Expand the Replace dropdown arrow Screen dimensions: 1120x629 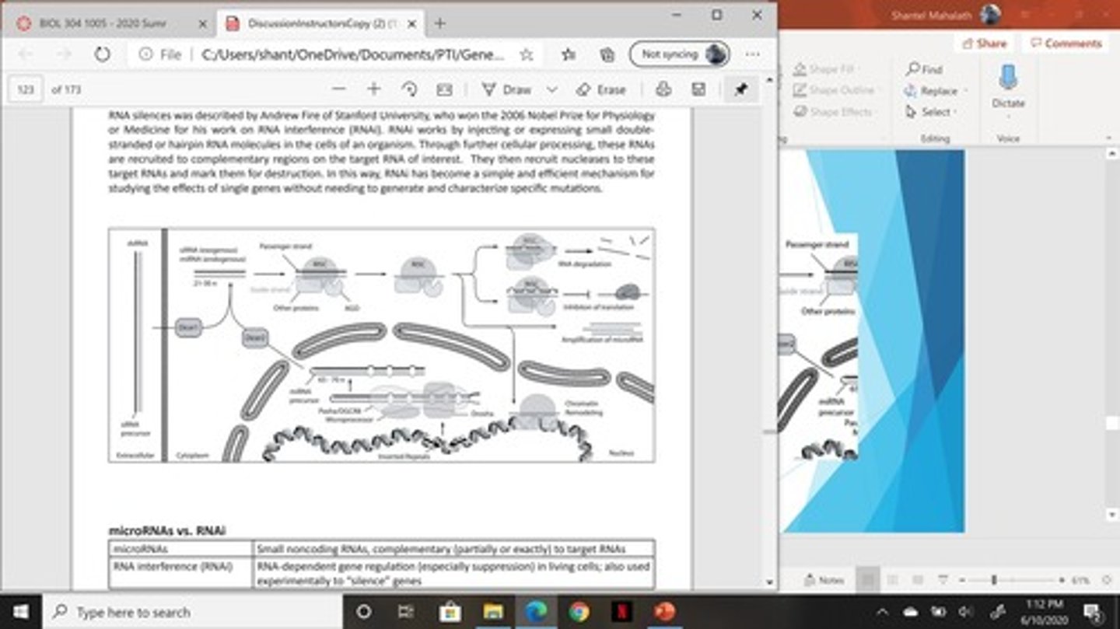tap(965, 91)
